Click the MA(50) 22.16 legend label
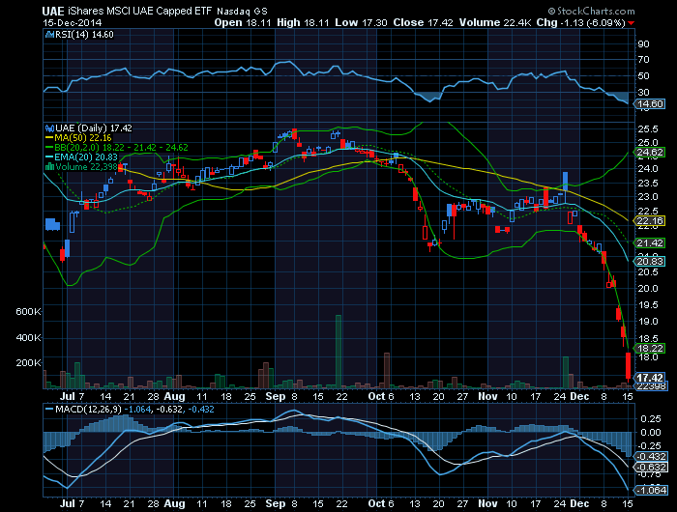This screenshot has width=677, height=512. click(x=83, y=138)
